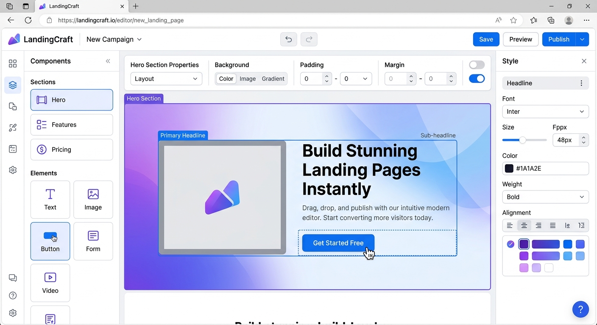597x325 pixels.
Task: Open the Weight dropdown showing Bold
Action: click(545, 197)
